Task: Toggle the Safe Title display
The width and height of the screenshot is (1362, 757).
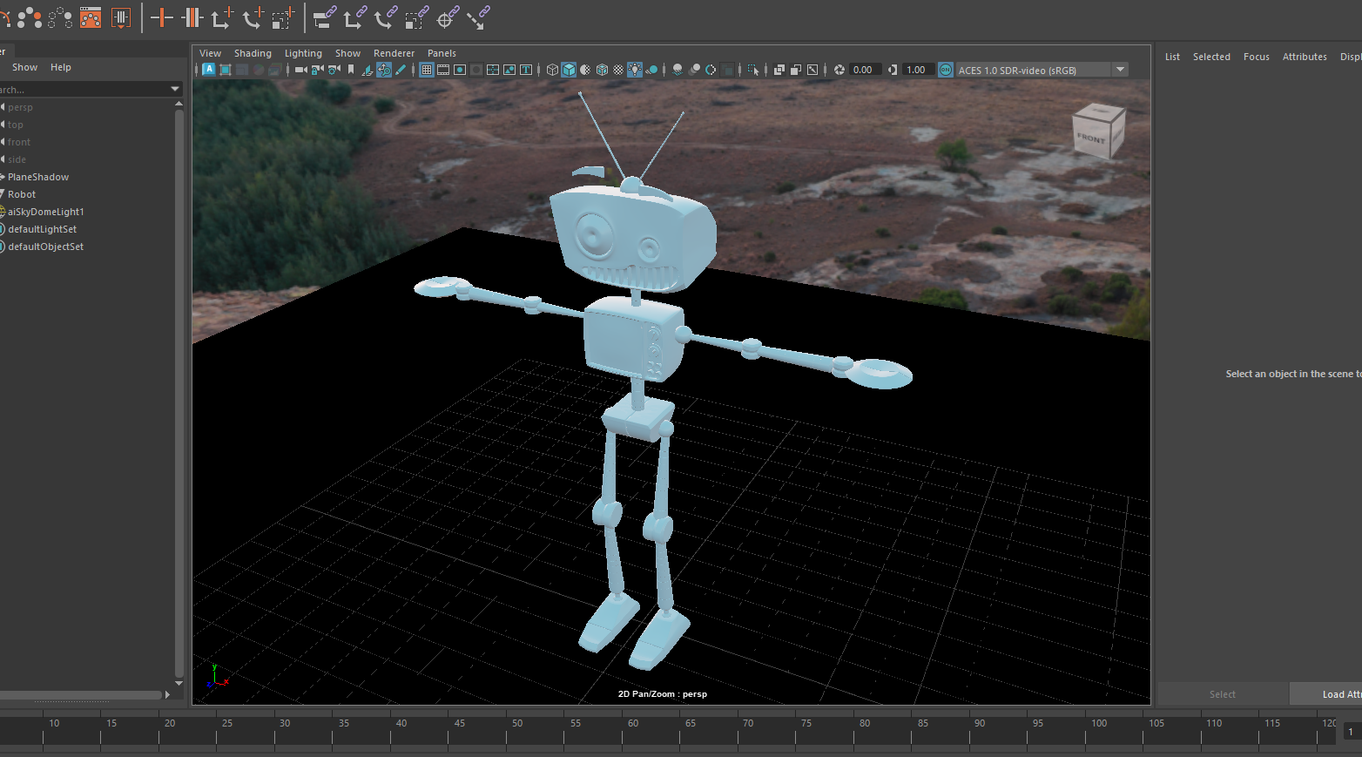Action: click(x=525, y=70)
